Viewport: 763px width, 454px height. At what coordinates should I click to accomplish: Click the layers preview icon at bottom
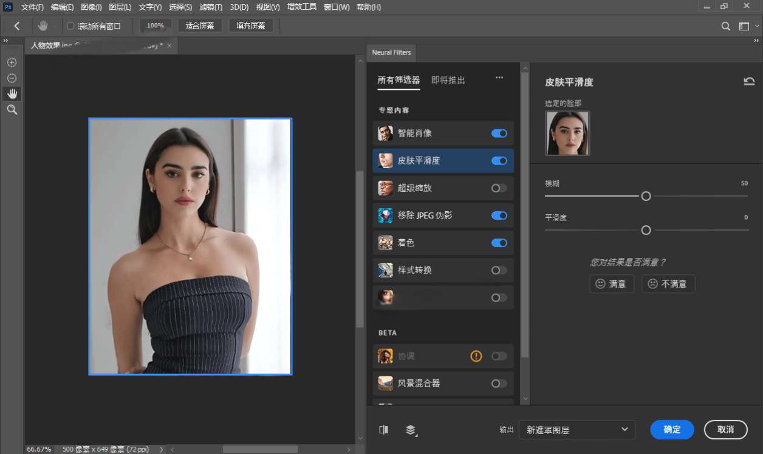click(x=411, y=430)
